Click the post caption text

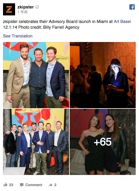pos(67,24)
